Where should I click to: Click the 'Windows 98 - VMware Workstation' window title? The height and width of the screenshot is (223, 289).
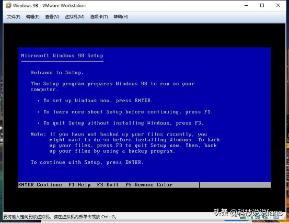(49, 6)
